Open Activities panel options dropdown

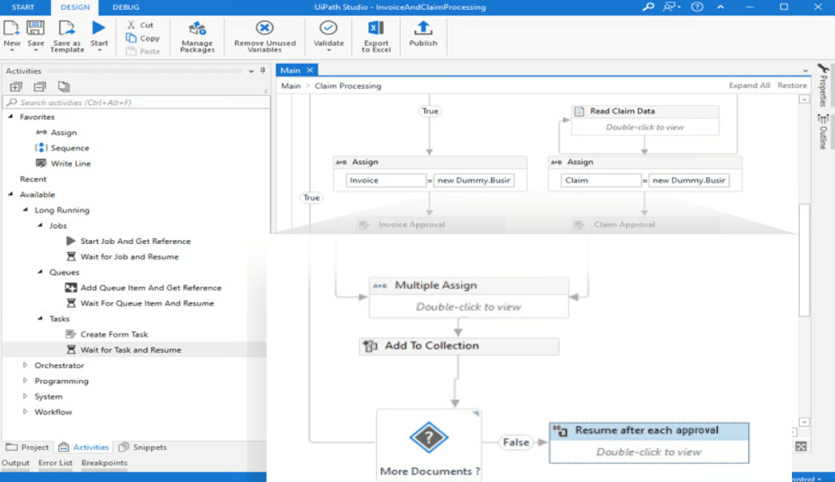(x=251, y=71)
